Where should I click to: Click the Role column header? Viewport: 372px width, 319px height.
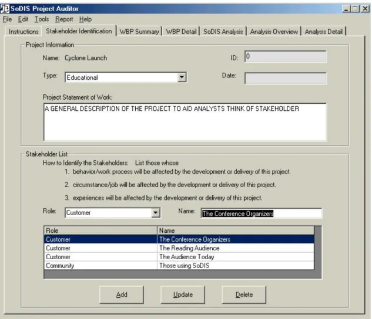pos(100,230)
